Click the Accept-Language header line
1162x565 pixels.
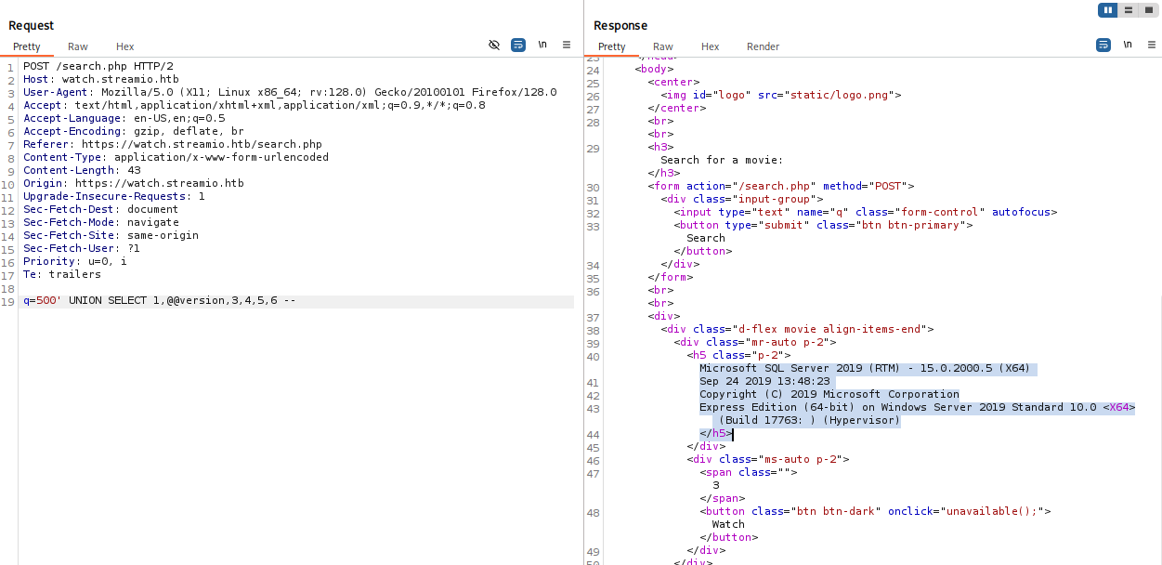tap(124, 118)
